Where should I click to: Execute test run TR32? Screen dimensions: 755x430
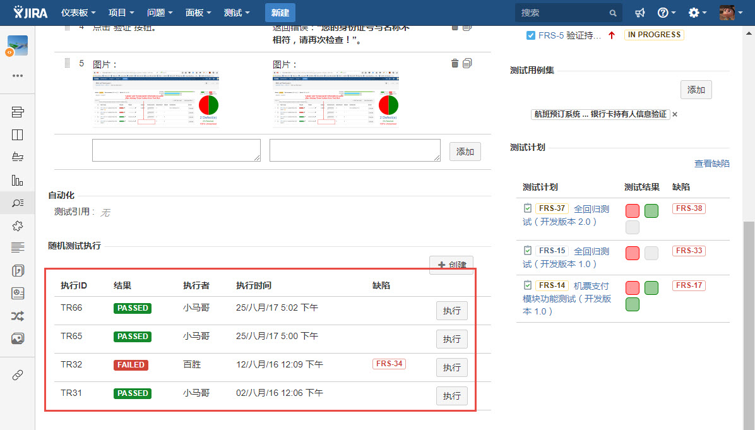451,367
